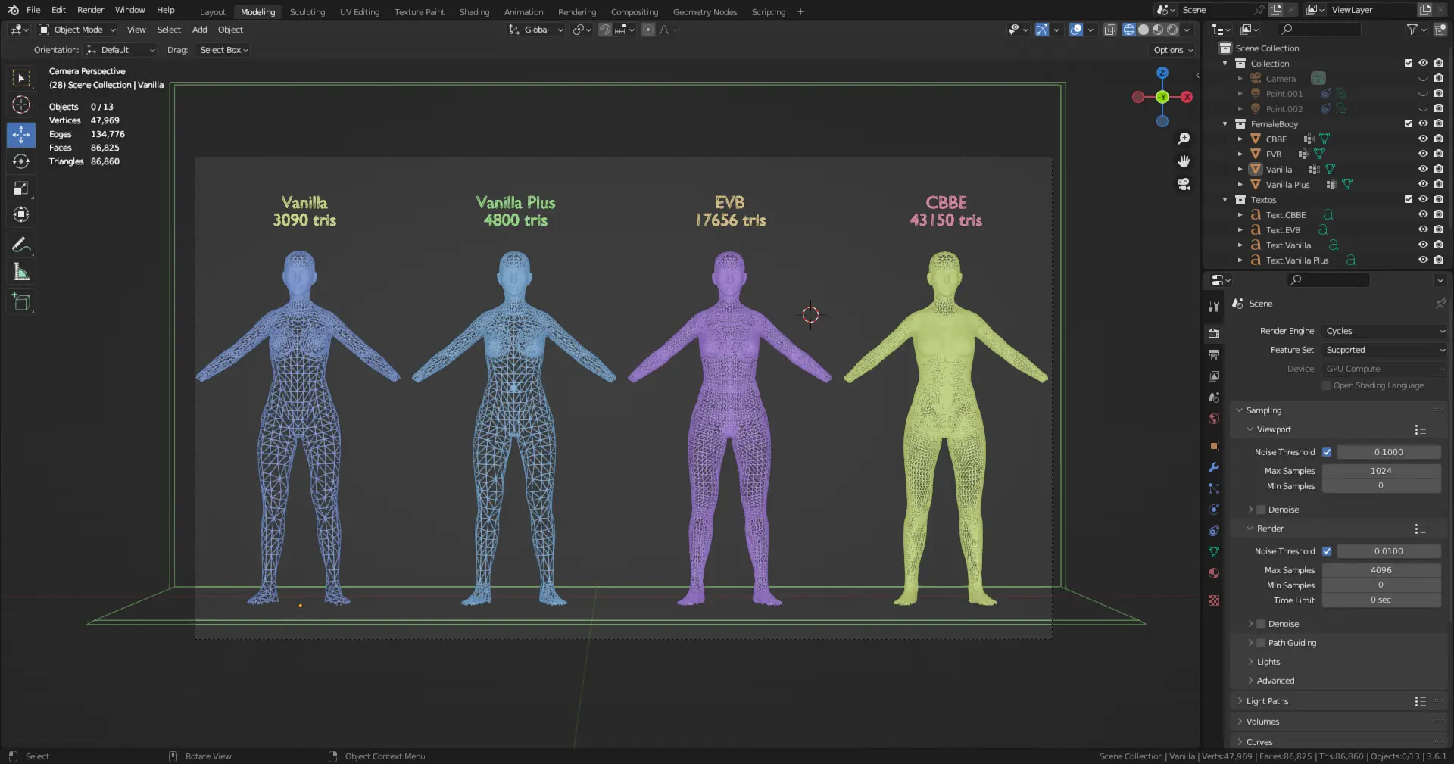Uncheck the Textos collection checkbox

pyautogui.click(x=1409, y=199)
